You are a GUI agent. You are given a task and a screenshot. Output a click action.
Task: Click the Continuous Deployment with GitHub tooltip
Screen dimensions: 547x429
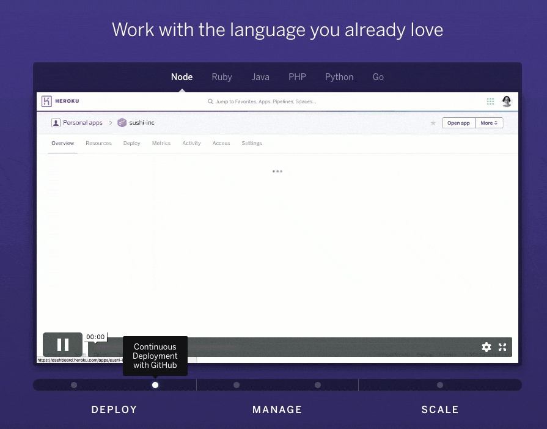[x=155, y=356]
